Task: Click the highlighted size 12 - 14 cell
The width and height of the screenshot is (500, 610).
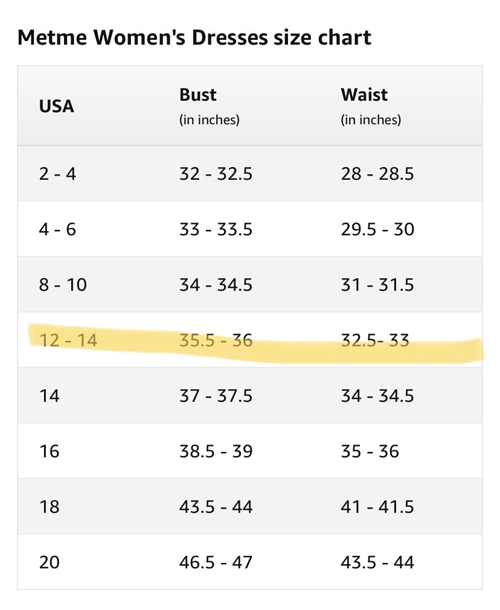Action: pyautogui.click(x=68, y=340)
